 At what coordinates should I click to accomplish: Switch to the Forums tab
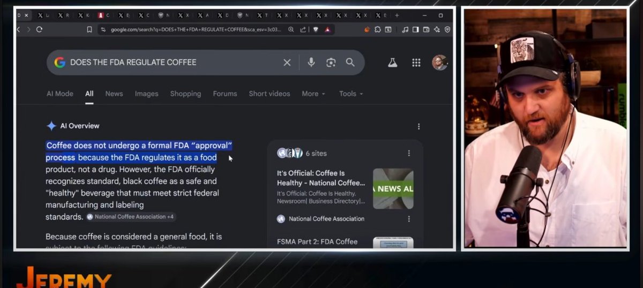click(x=225, y=94)
